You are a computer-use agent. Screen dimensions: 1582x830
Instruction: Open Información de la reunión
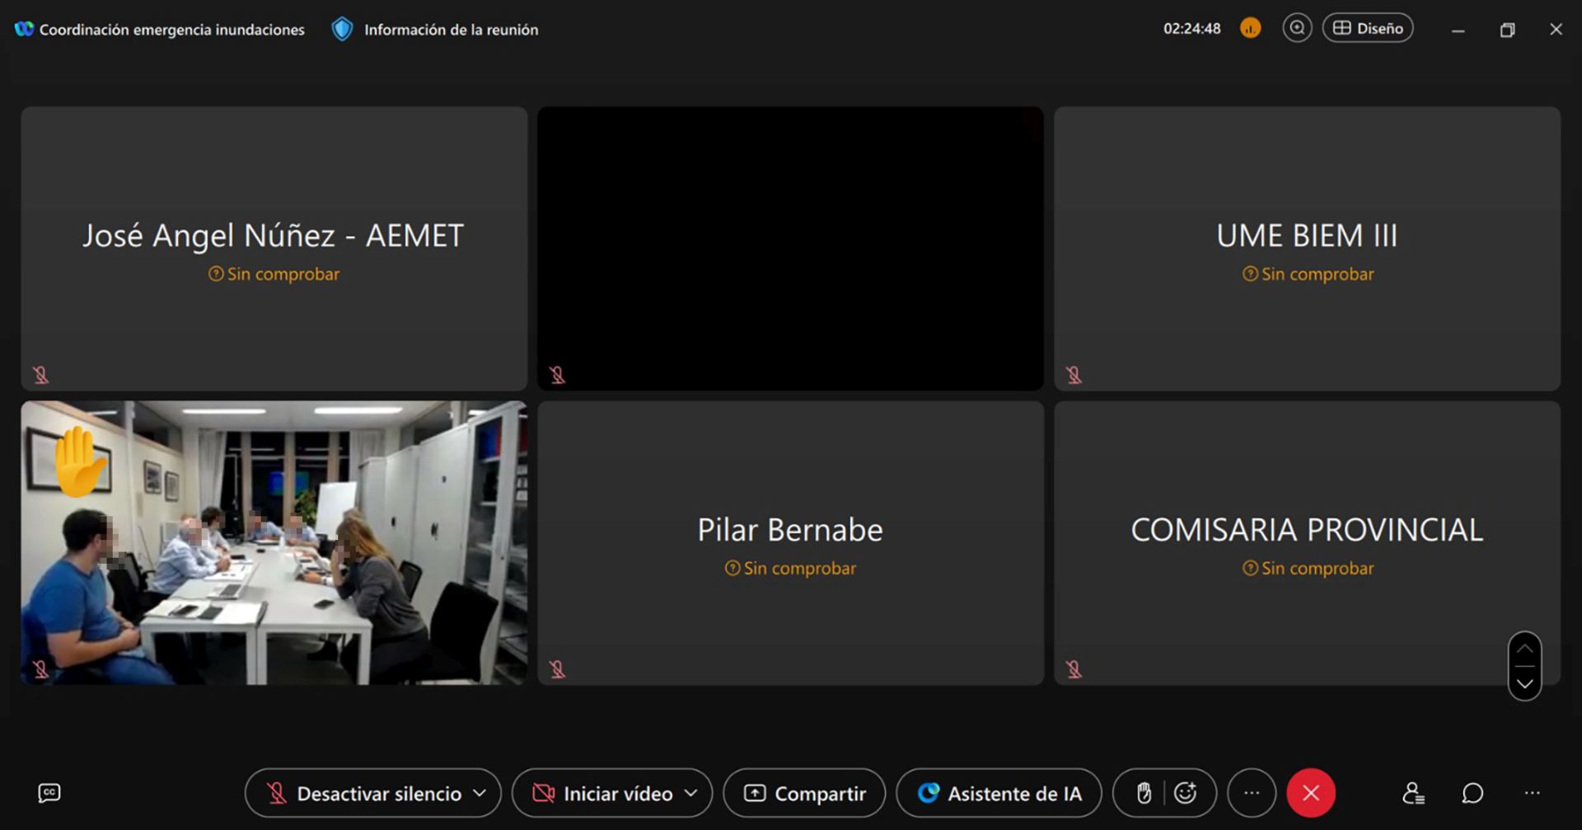pyautogui.click(x=435, y=30)
